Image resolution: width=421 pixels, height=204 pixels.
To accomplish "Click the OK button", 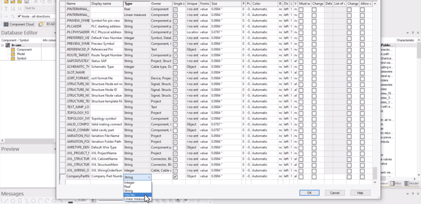I will click(309, 193).
